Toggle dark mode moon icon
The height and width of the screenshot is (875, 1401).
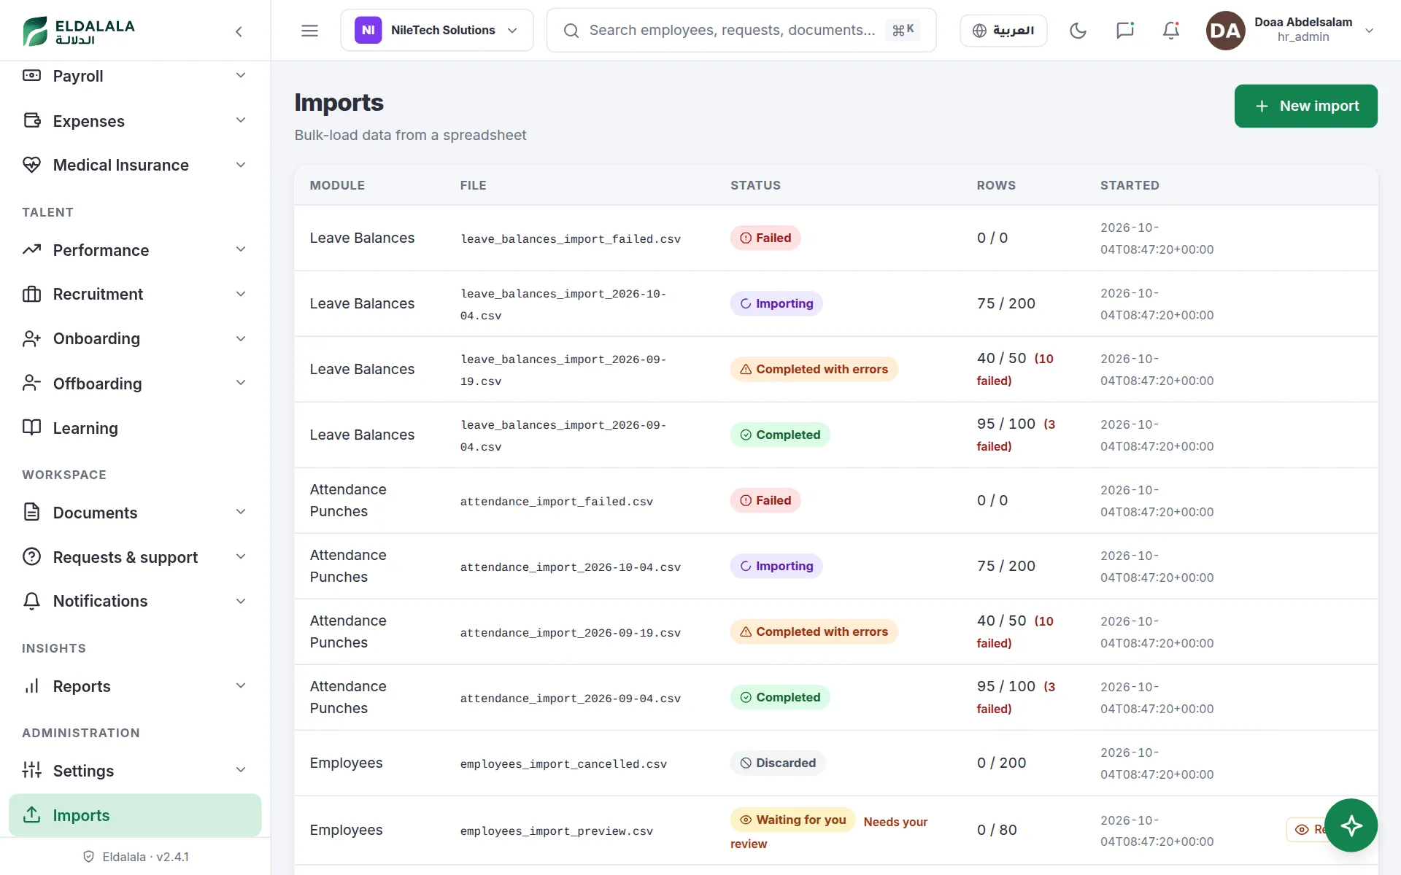click(1078, 30)
